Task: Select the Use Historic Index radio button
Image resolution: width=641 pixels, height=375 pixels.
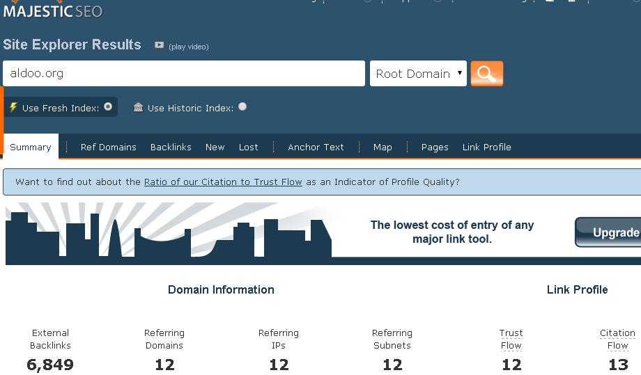Action: pos(242,106)
